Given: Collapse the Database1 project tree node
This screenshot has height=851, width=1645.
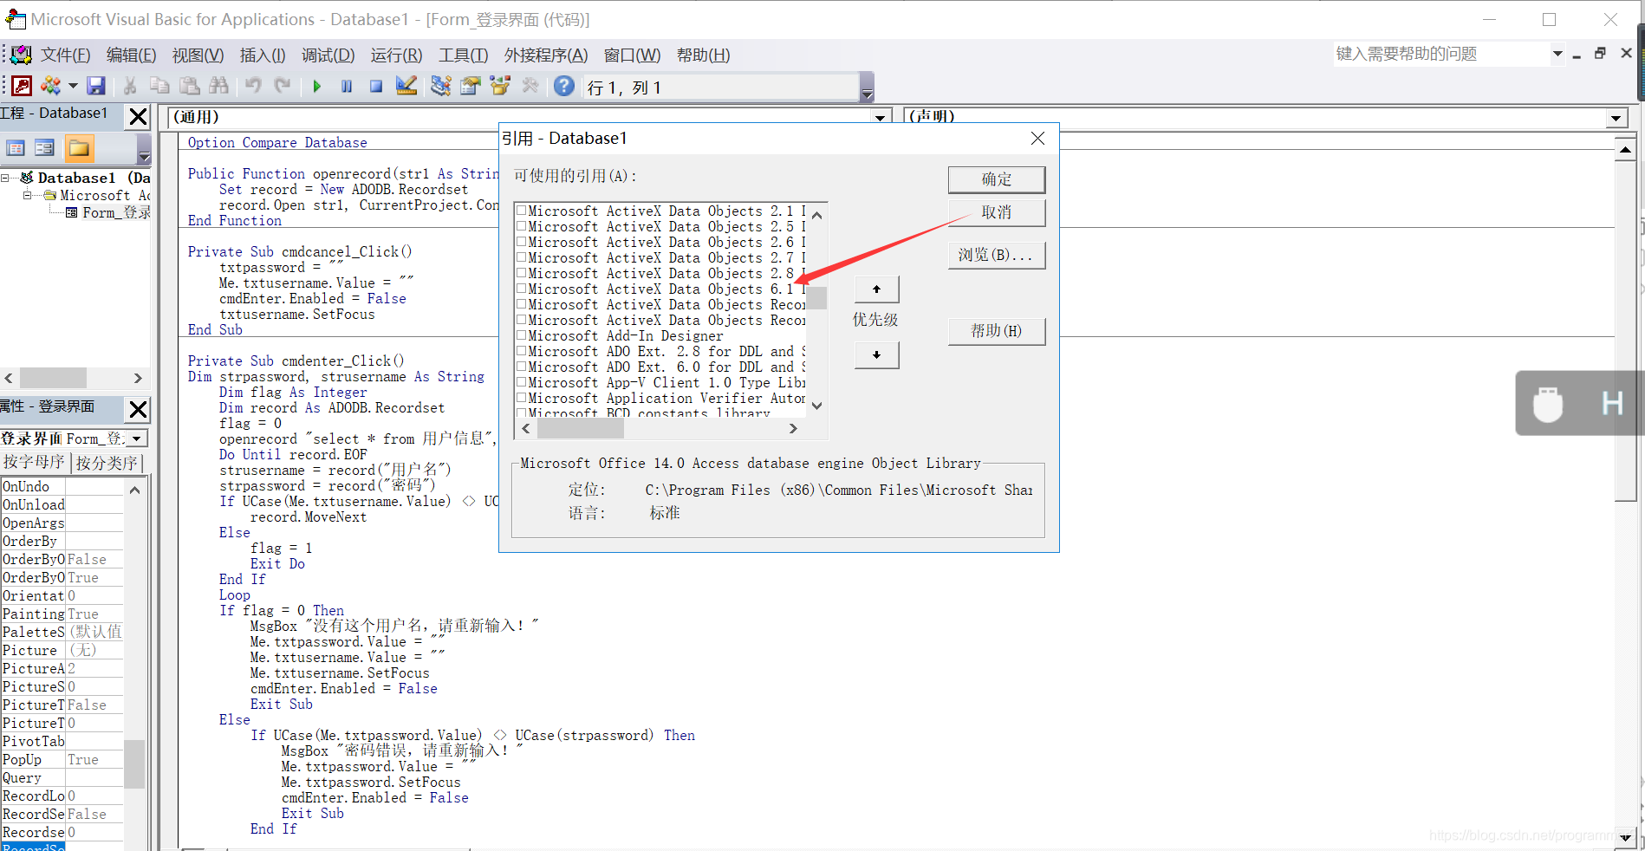Looking at the screenshot, I should (x=6, y=178).
